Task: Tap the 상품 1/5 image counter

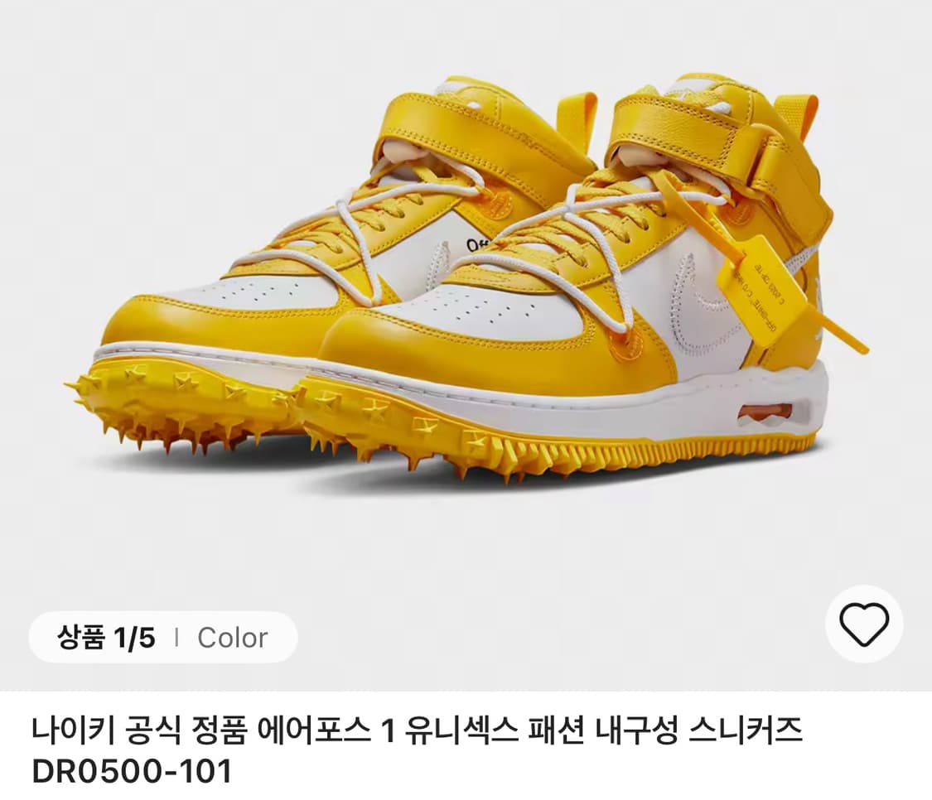Action: [x=106, y=638]
